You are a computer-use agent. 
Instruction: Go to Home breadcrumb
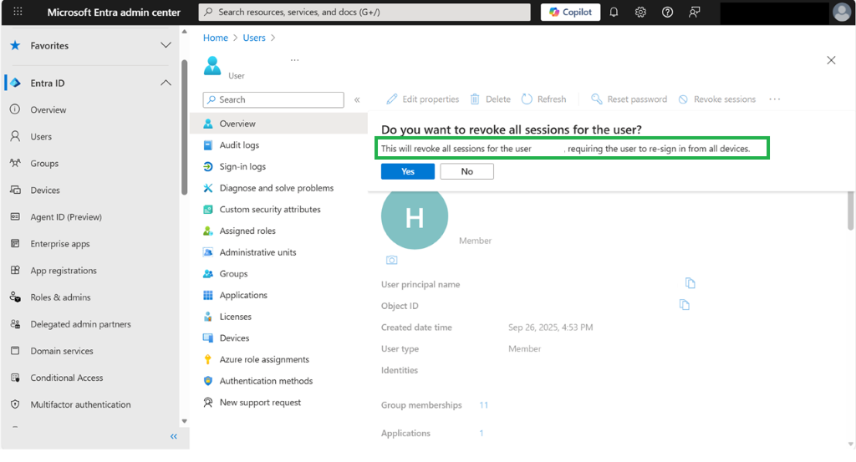[x=216, y=38]
